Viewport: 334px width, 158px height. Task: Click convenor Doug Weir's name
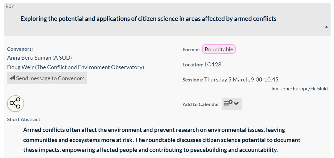[75, 67]
